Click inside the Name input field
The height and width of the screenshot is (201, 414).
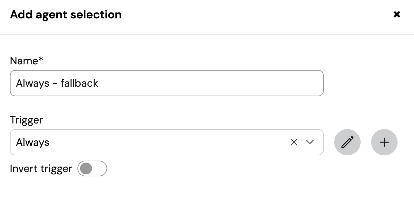(x=167, y=83)
